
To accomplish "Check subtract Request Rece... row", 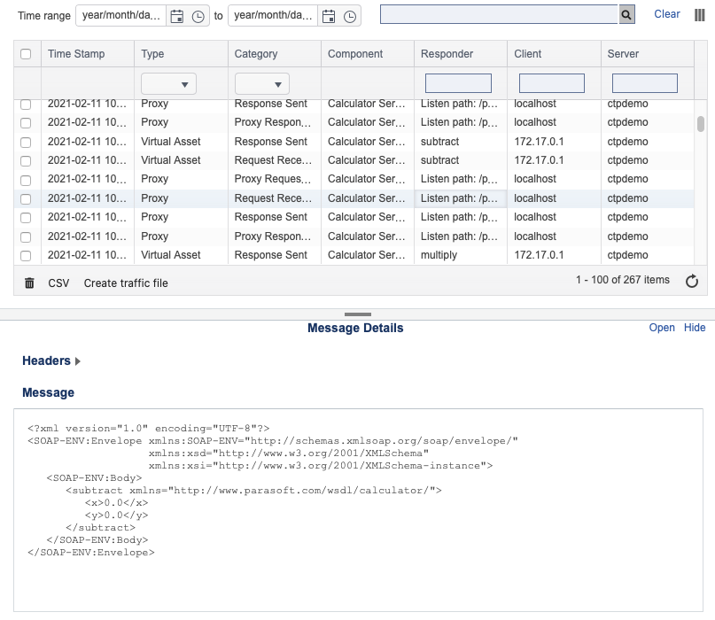I will [x=26, y=160].
